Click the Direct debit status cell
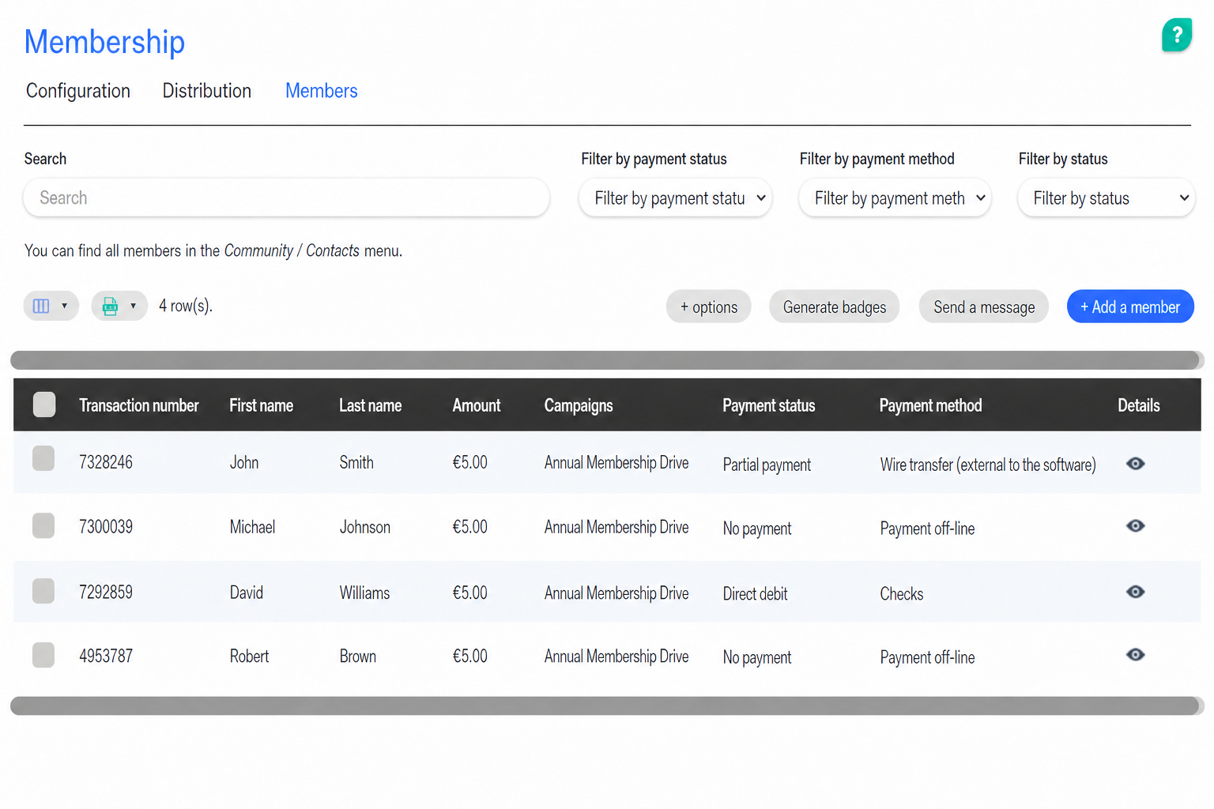The height and width of the screenshot is (809, 1214). click(x=755, y=594)
